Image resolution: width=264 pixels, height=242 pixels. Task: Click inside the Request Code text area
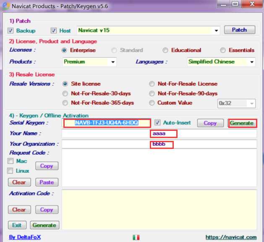pyautogui.click(x=159, y=168)
